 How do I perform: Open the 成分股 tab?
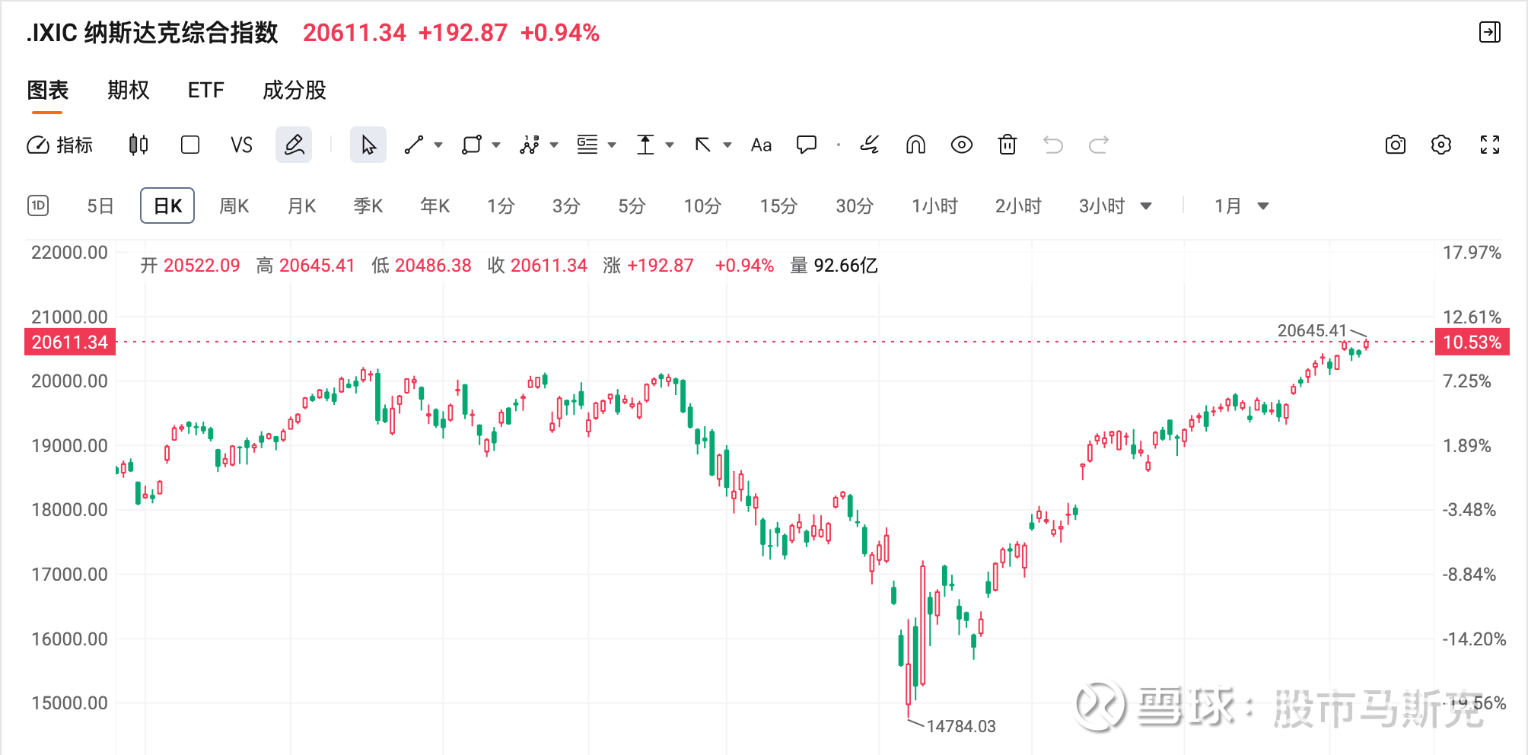pos(294,90)
